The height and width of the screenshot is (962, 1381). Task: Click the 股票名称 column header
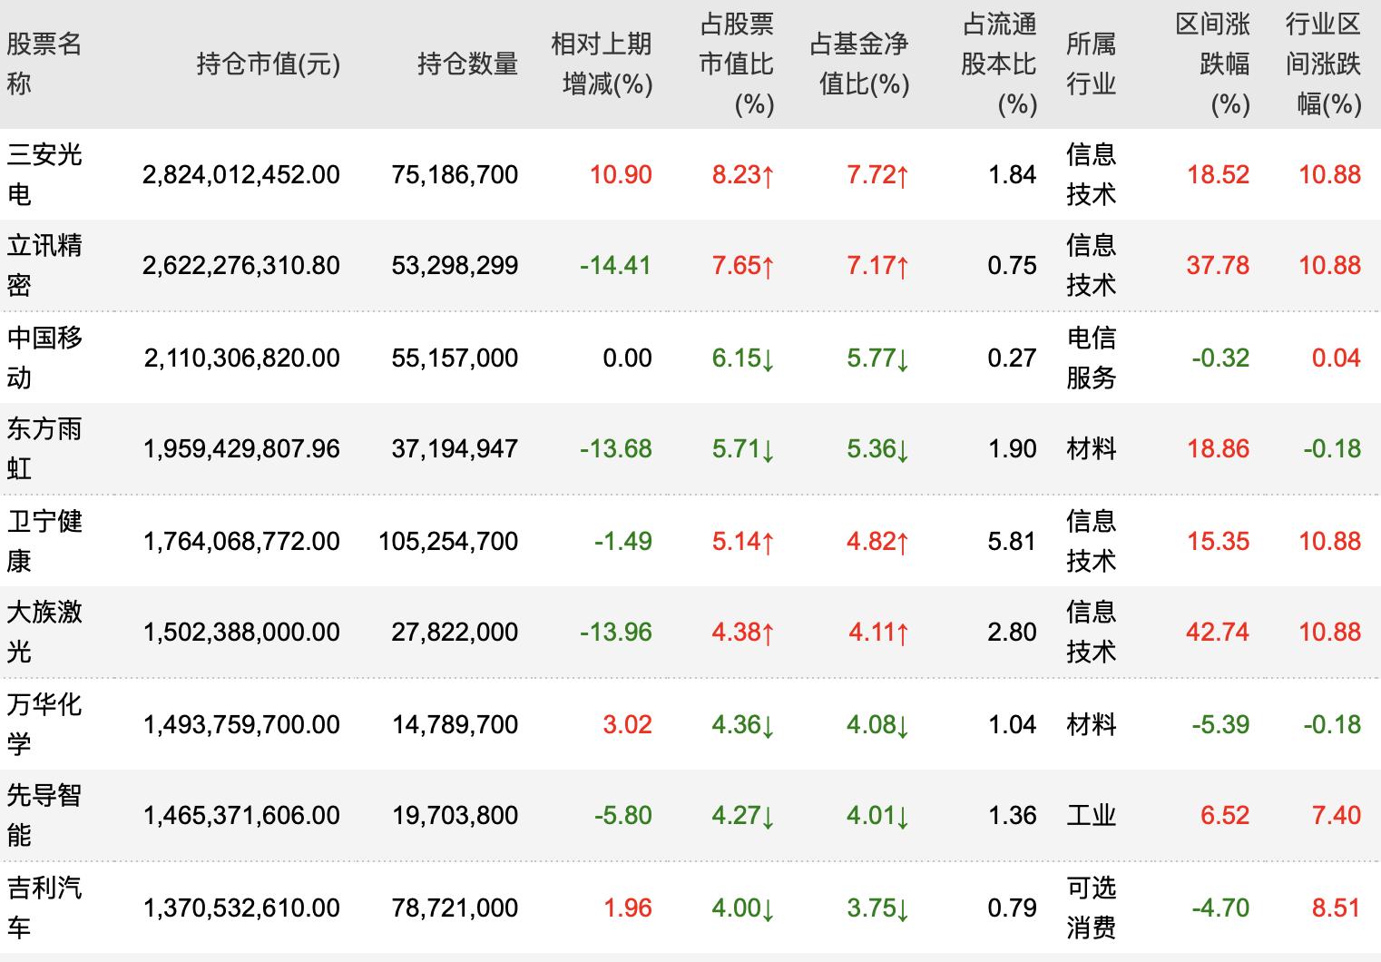[x=44, y=64]
